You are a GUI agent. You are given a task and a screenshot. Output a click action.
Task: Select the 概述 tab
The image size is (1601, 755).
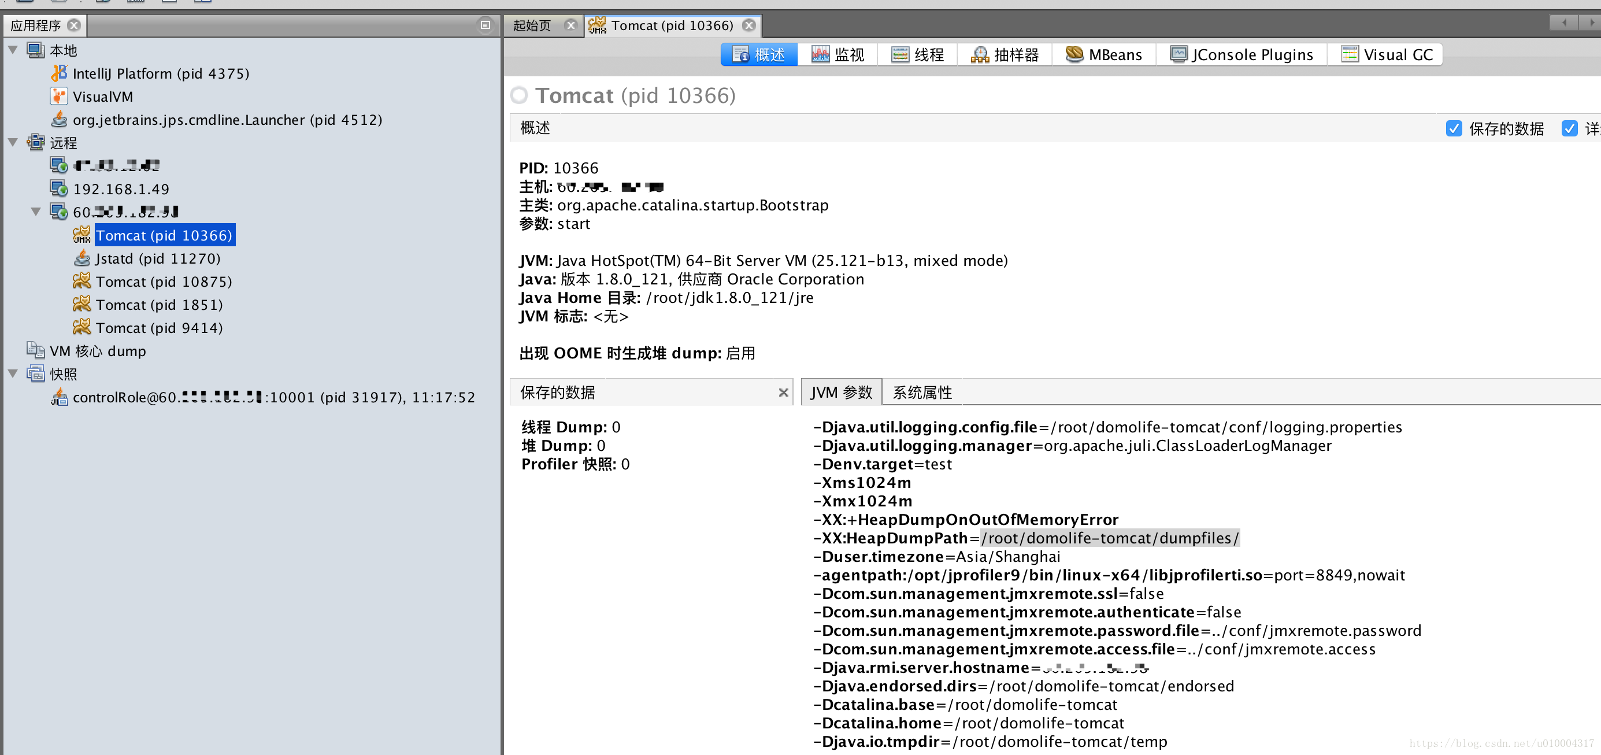pos(759,55)
